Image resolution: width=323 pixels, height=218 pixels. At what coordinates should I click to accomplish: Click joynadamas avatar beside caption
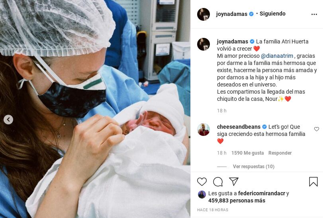point(204,44)
